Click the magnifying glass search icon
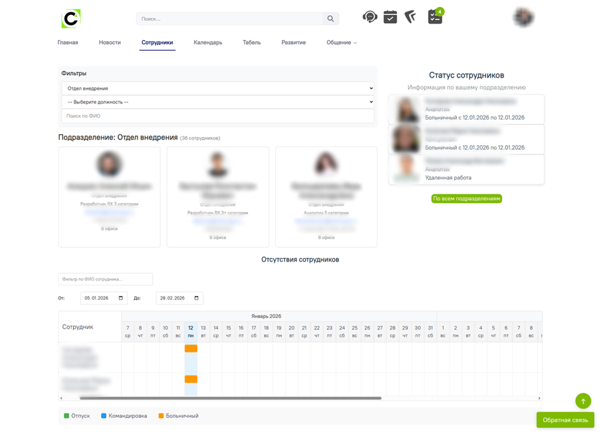 tap(330, 19)
